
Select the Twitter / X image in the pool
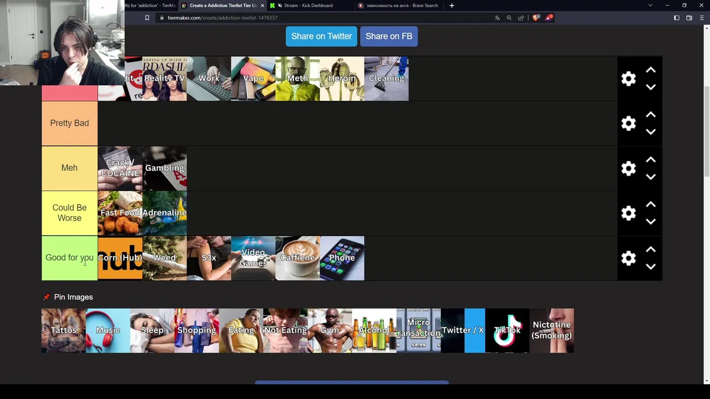click(x=463, y=330)
